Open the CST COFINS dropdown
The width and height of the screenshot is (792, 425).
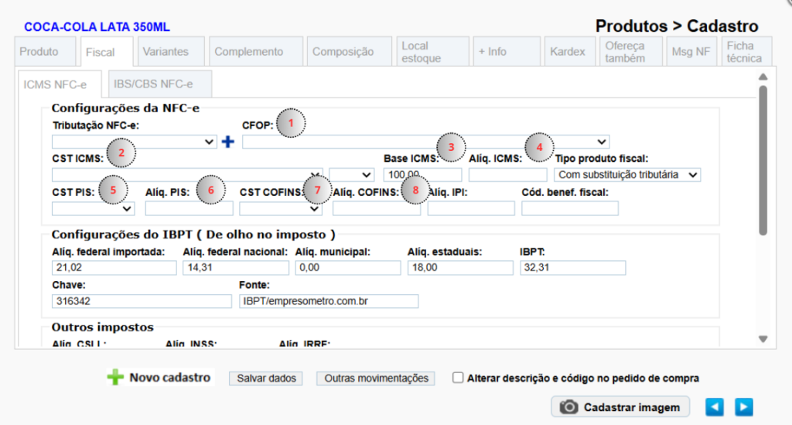280,208
